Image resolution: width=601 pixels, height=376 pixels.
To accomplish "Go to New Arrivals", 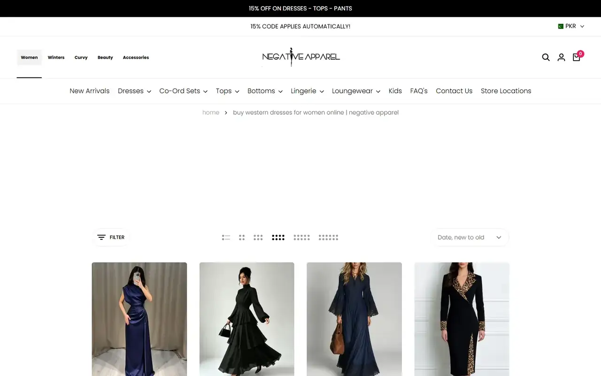I will click(x=89, y=91).
